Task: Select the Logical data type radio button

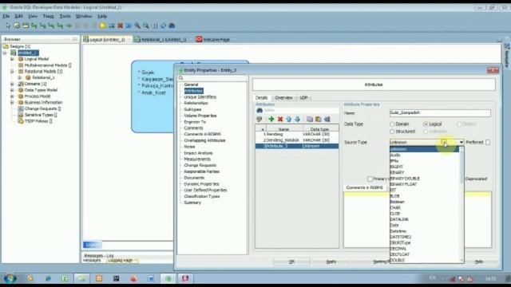Action: point(426,124)
